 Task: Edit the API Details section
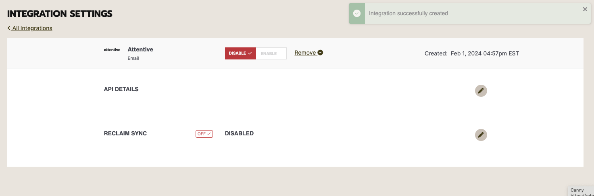tap(481, 91)
